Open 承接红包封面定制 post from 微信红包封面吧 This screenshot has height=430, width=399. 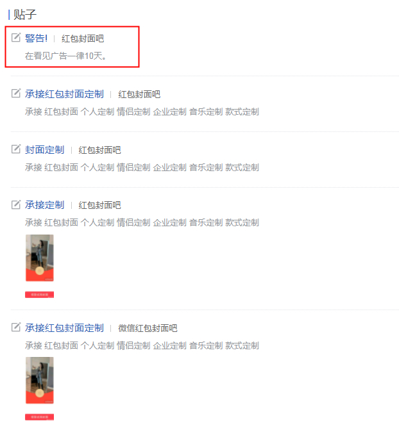(64, 327)
